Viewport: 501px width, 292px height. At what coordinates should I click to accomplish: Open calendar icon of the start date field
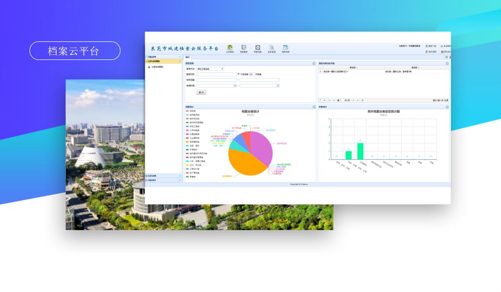235,86
